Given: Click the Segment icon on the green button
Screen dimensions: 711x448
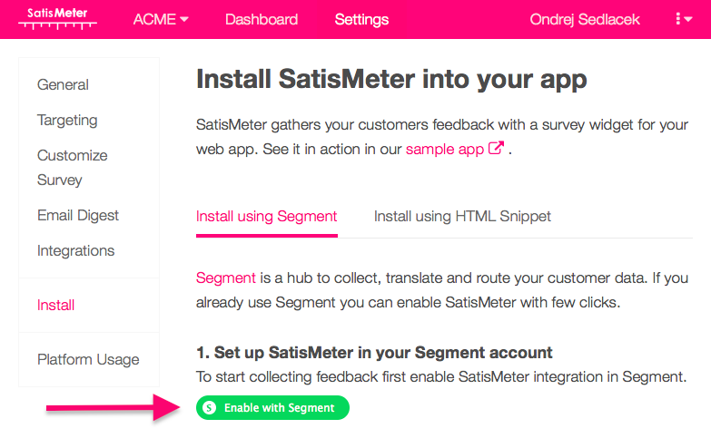Looking at the screenshot, I should click(x=210, y=408).
